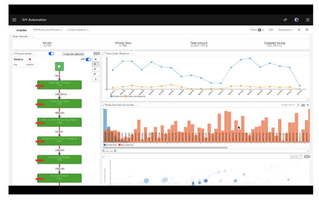Screen dimensions: 319x204
Task: Click the #Order Item KPI value
Action: (x=123, y=46)
